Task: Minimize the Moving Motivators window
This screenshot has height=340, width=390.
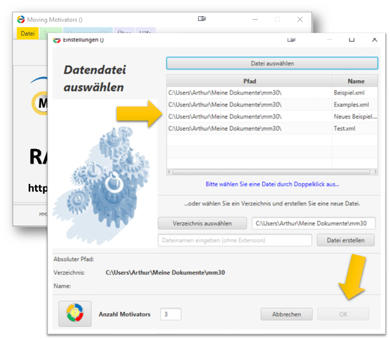Action: coord(255,19)
